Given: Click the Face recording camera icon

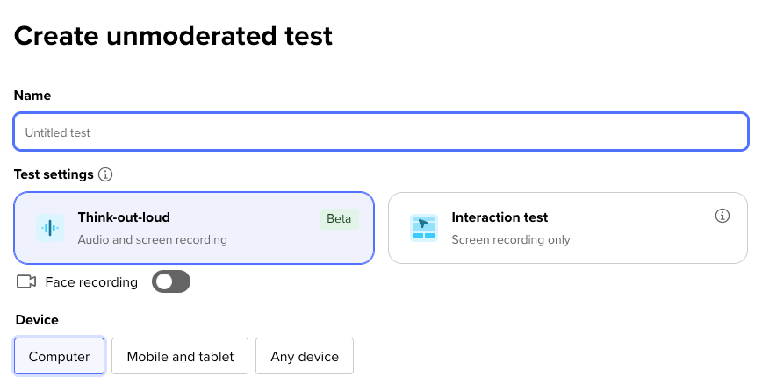Looking at the screenshot, I should click(26, 282).
